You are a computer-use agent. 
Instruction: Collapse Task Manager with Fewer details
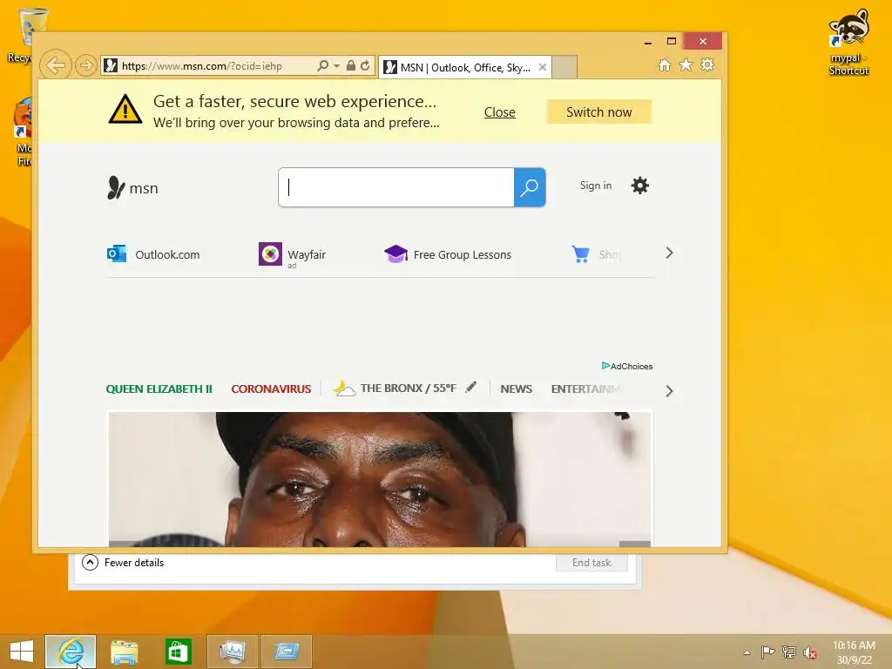pos(123,563)
